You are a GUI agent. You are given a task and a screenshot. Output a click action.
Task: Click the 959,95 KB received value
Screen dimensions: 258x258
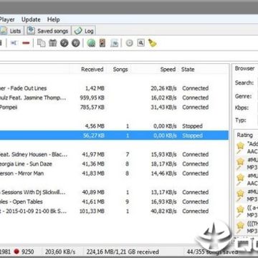click(x=92, y=97)
